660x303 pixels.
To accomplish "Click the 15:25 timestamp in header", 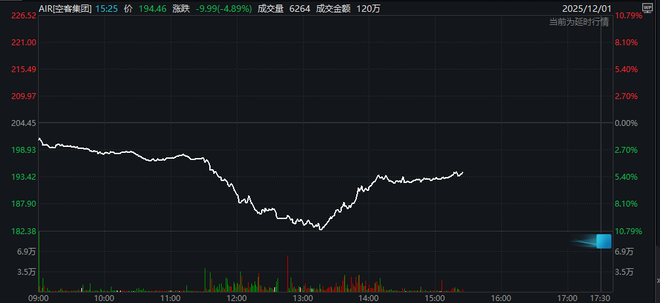I will tap(106, 9).
